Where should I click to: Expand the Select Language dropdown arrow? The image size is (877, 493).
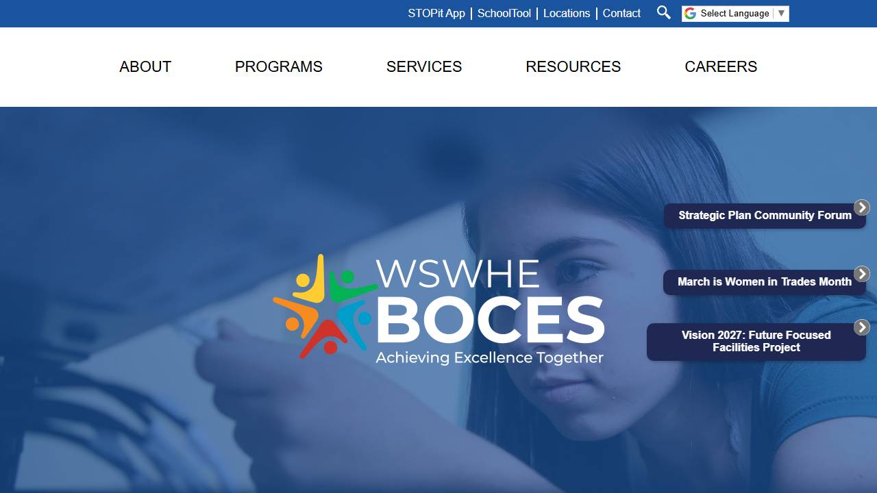(x=781, y=14)
